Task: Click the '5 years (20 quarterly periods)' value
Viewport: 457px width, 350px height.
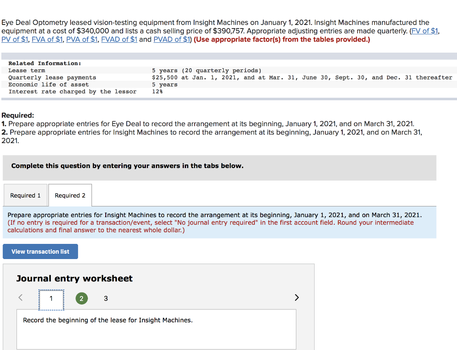Action: coord(207,70)
